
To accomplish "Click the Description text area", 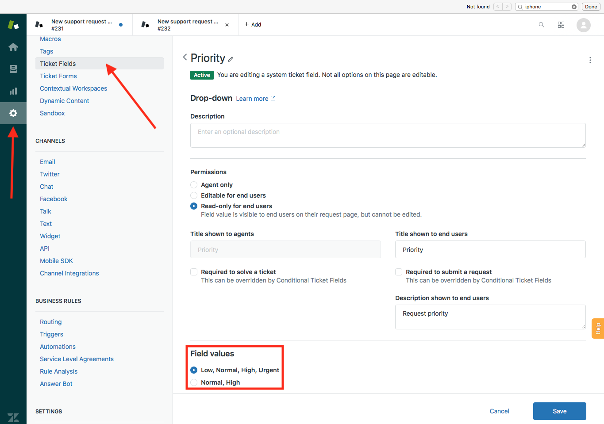I will (388, 135).
